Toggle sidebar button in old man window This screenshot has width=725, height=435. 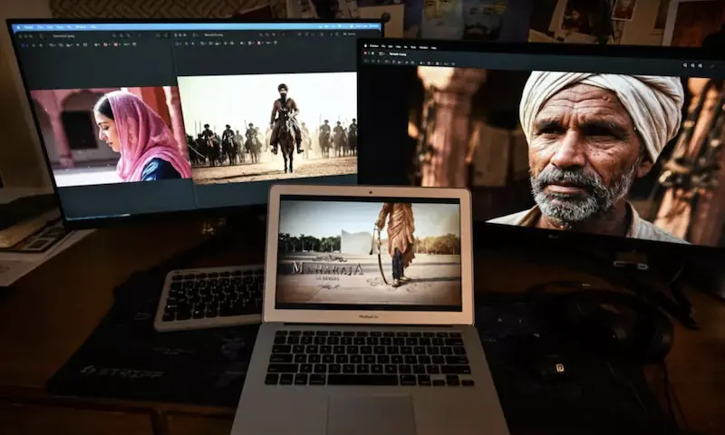tap(382, 53)
